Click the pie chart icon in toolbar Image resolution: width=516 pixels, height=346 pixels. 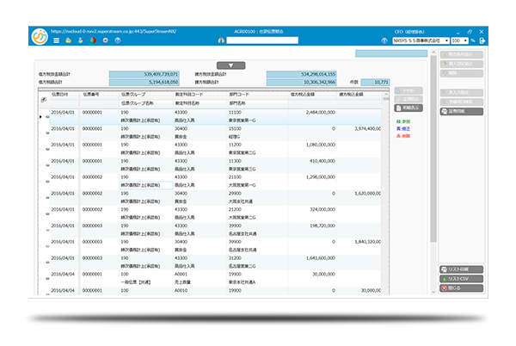[92, 40]
